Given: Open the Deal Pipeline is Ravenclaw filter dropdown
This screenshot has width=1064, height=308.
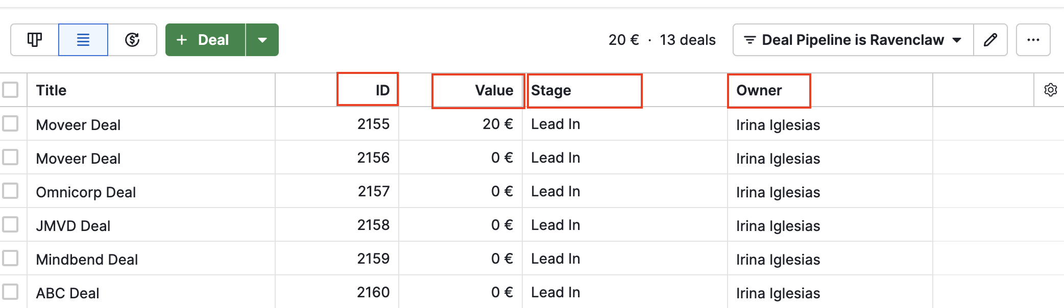Looking at the screenshot, I should click(x=853, y=40).
